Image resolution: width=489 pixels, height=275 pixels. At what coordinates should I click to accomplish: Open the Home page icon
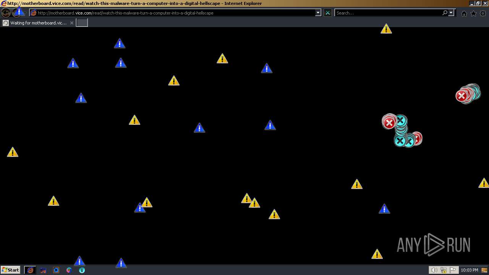tap(464, 13)
